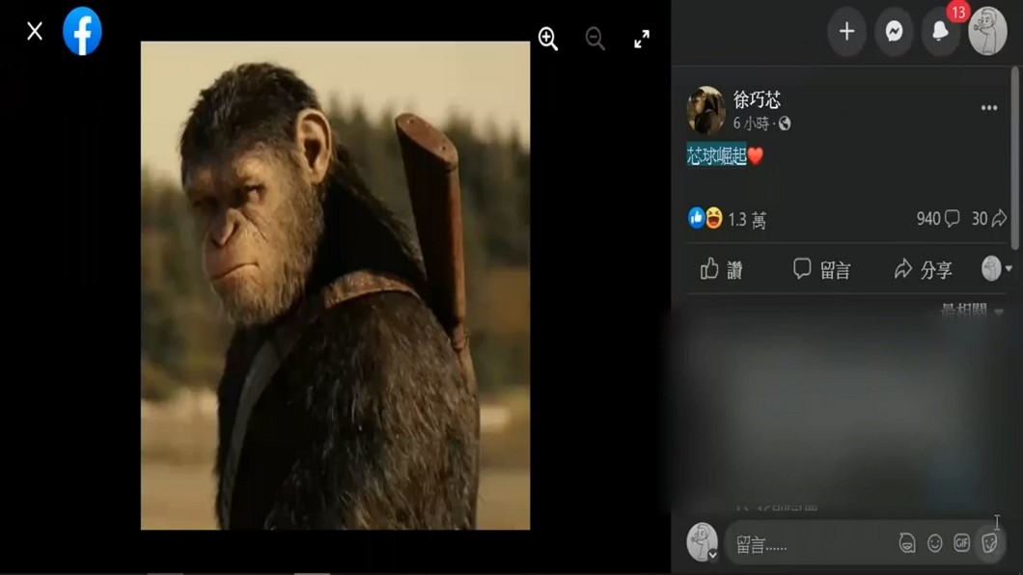Open sticker picker in comment box
This screenshot has width=1023, height=575.
990,542
